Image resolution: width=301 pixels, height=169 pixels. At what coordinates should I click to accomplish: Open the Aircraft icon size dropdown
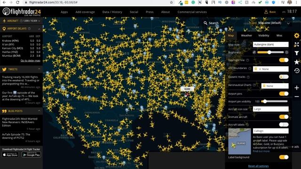271,109
